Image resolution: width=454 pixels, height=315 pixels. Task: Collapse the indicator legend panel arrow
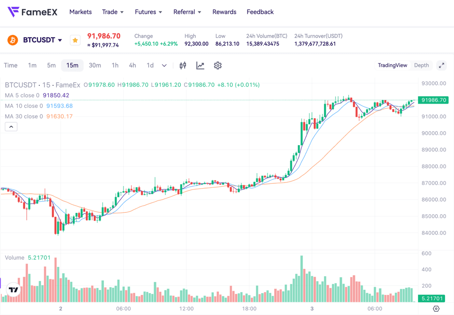[11, 126]
